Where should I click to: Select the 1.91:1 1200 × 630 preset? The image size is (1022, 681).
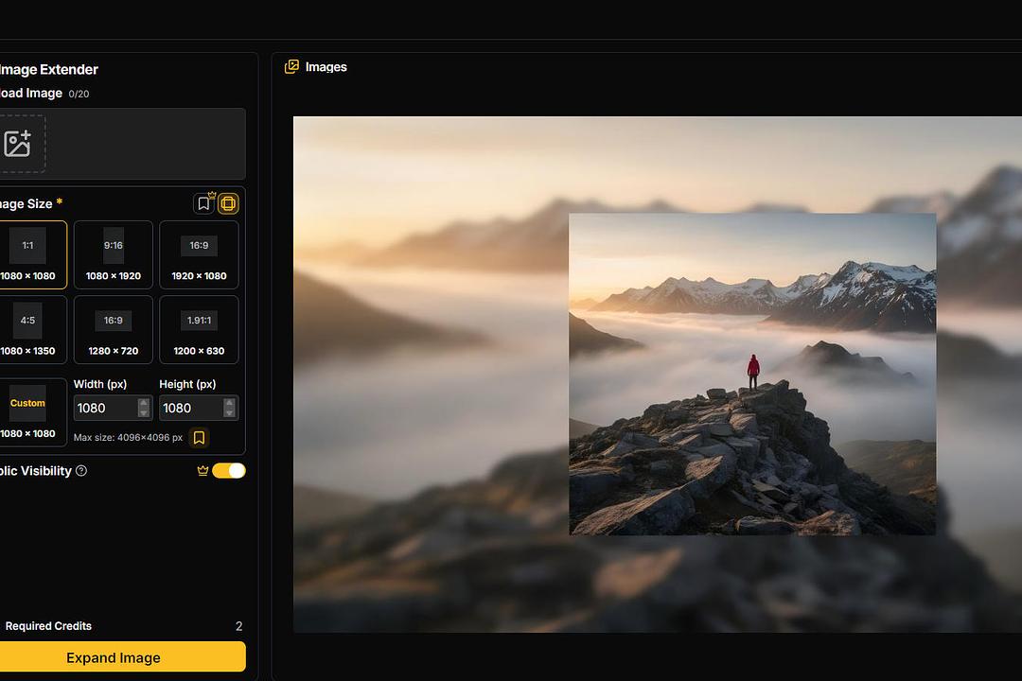[x=199, y=329]
